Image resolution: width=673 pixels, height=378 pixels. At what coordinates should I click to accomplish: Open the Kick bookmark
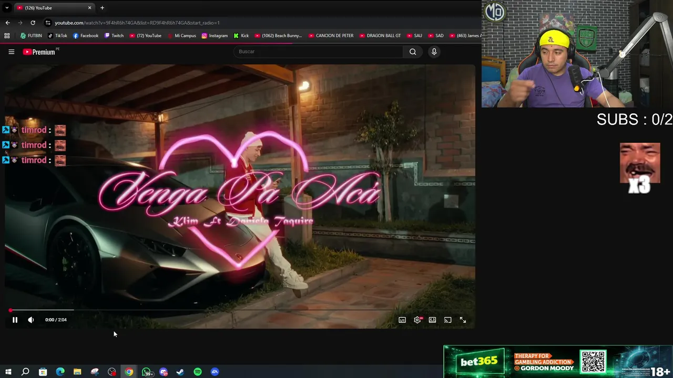pyautogui.click(x=241, y=36)
